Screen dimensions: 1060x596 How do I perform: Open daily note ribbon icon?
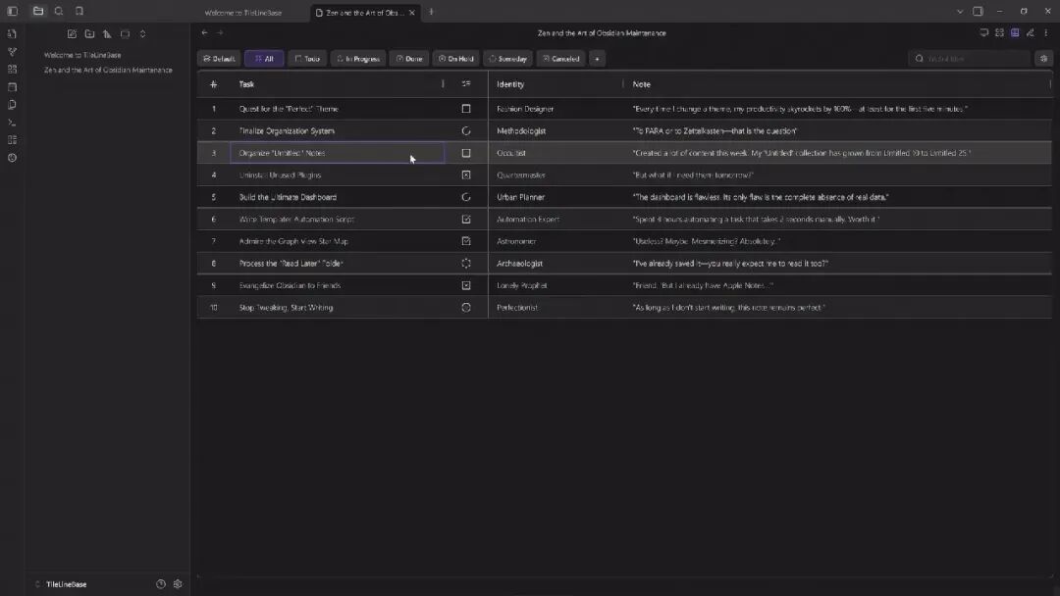click(x=12, y=87)
